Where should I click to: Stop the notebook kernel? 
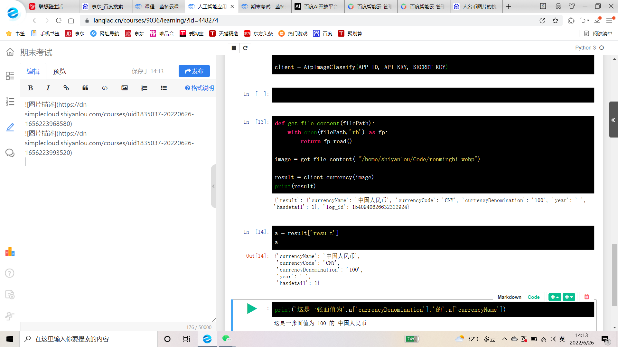(234, 48)
